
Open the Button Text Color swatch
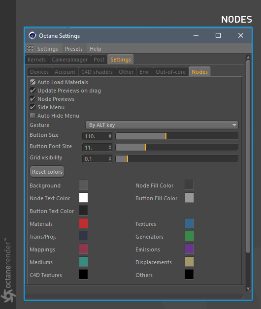click(83, 211)
